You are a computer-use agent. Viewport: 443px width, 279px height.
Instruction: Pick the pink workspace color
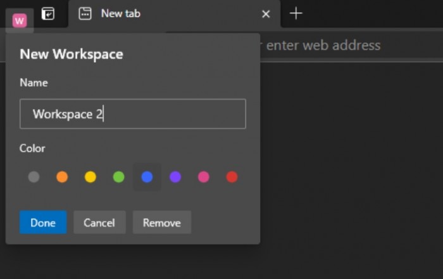(204, 177)
